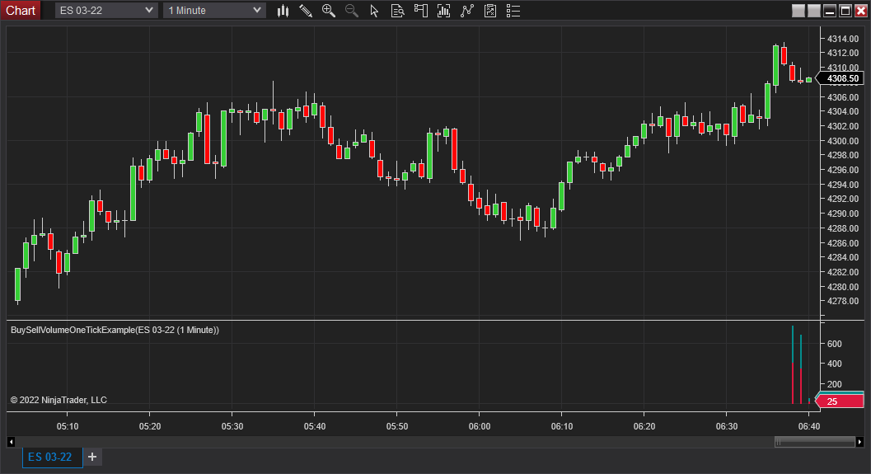Open the indicators line-graph icon

(467, 11)
